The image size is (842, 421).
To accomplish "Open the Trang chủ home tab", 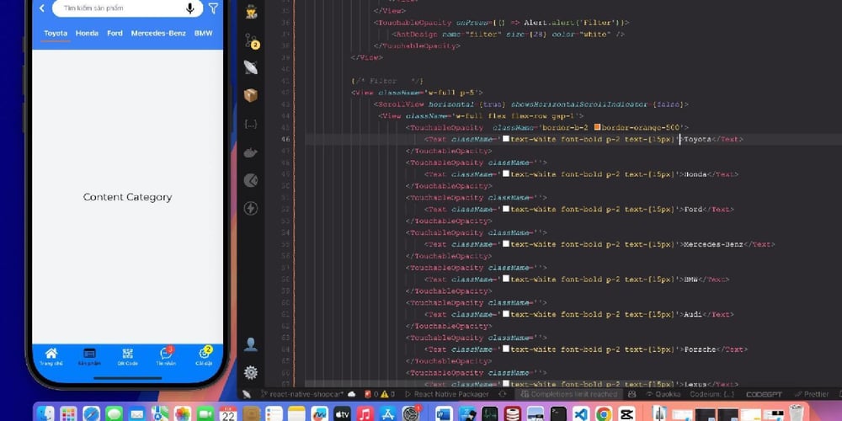I will coord(51,356).
